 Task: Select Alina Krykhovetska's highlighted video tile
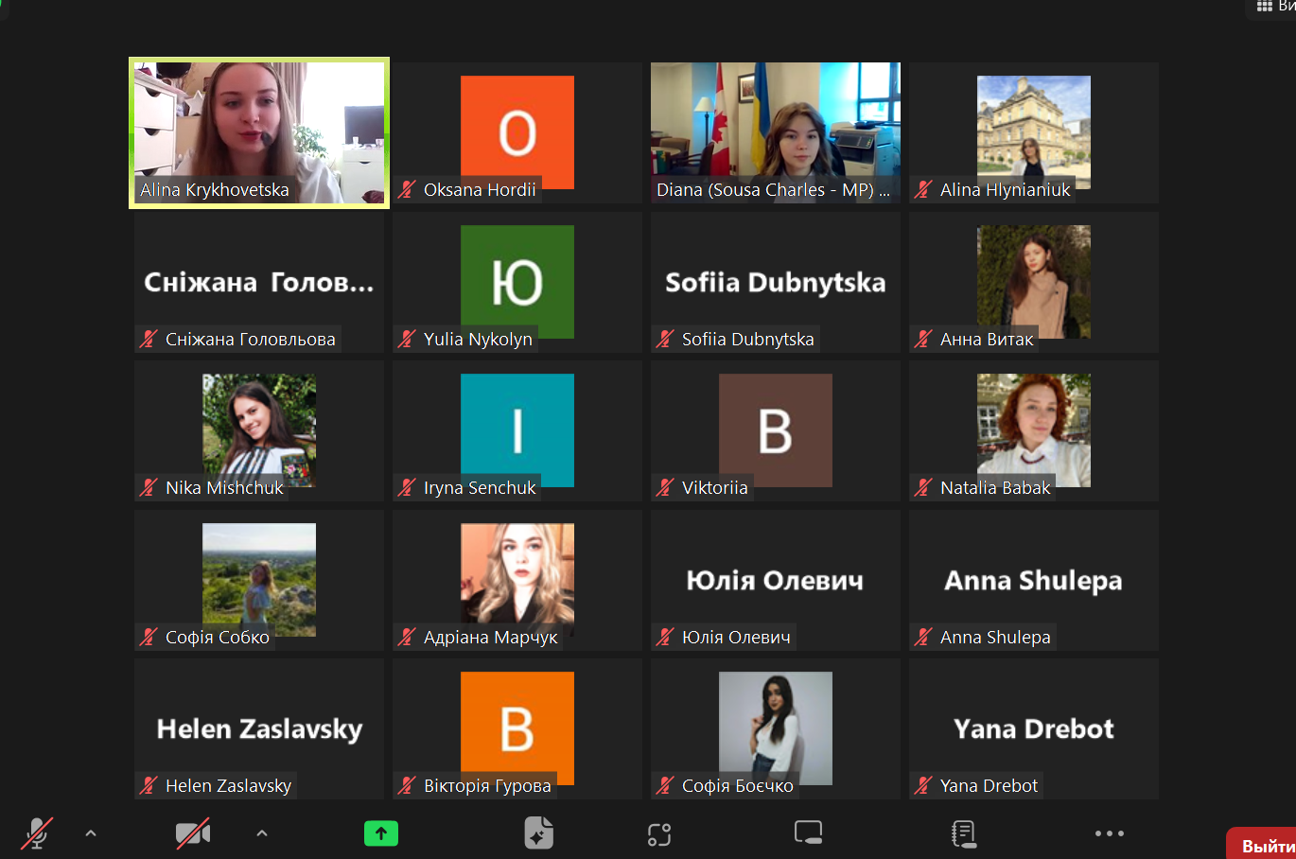[259, 132]
